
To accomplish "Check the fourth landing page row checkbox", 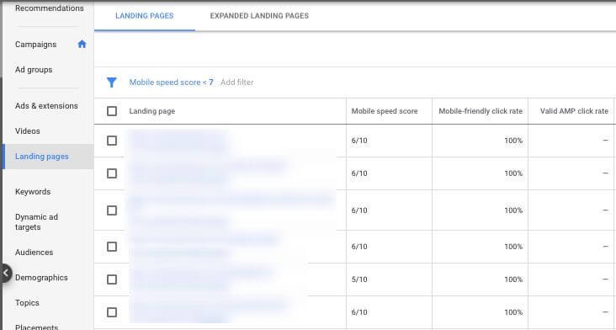I will pos(112,247).
